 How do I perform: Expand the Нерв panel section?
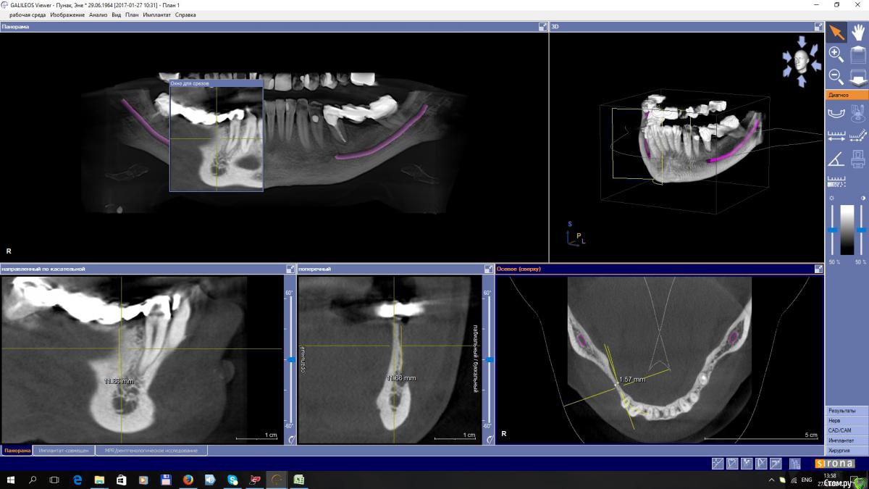pyautogui.click(x=847, y=420)
